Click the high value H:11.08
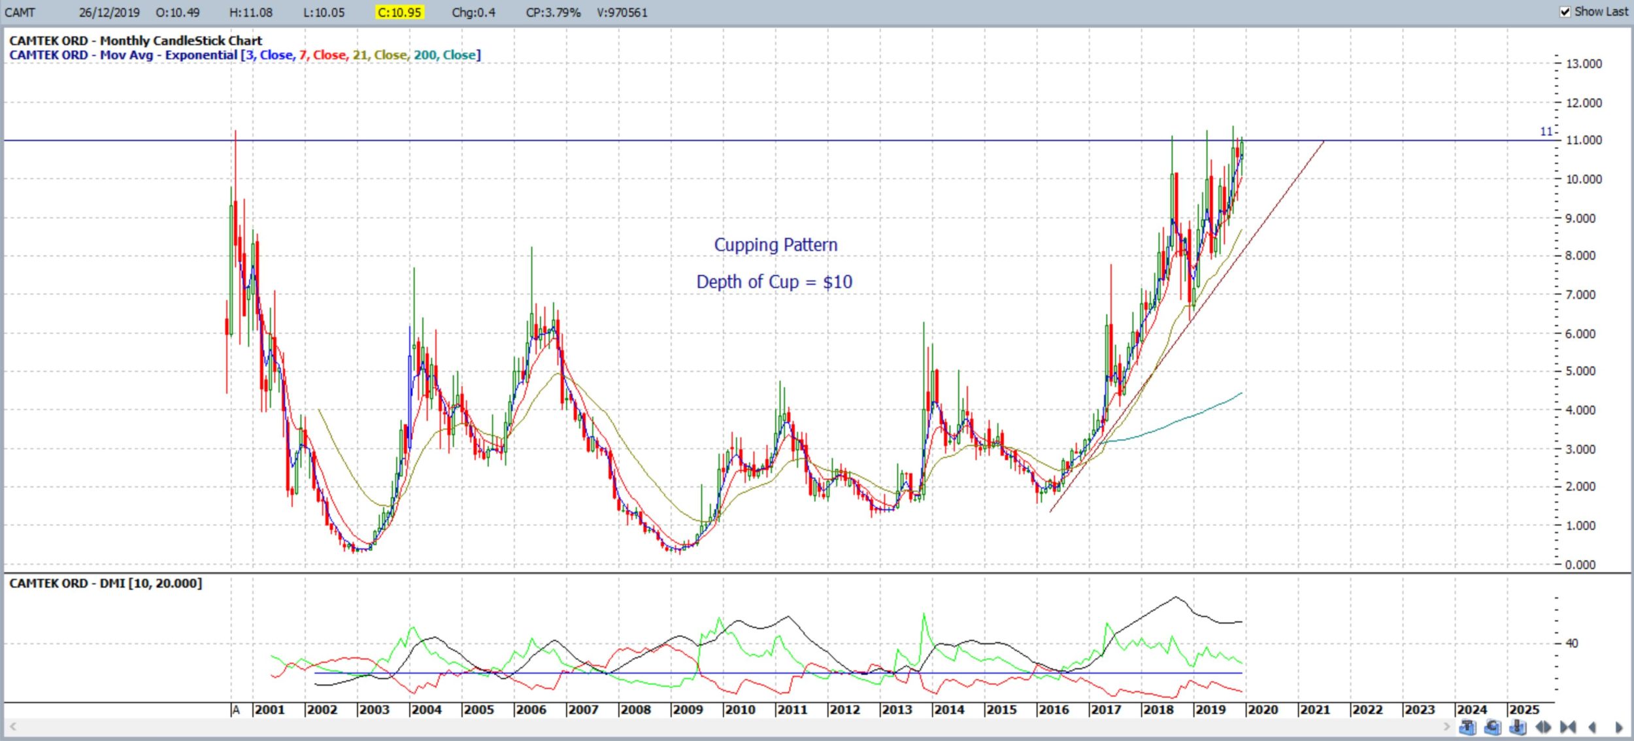Viewport: 1634px width, 741px height. [x=251, y=12]
